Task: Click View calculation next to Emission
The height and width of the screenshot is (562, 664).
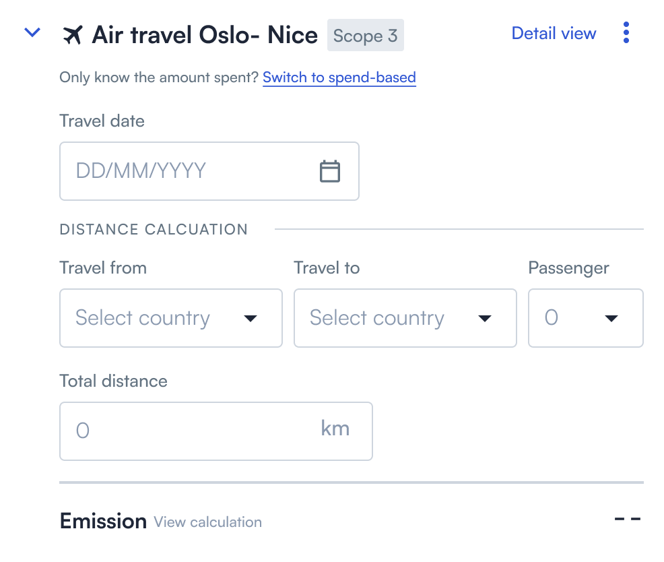Action: coord(207,522)
